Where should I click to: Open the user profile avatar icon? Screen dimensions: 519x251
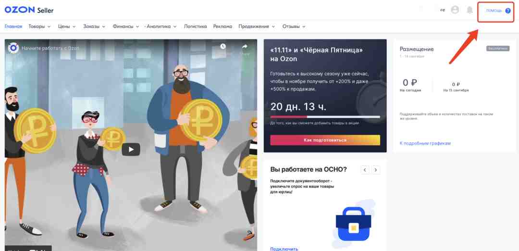point(455,10)
